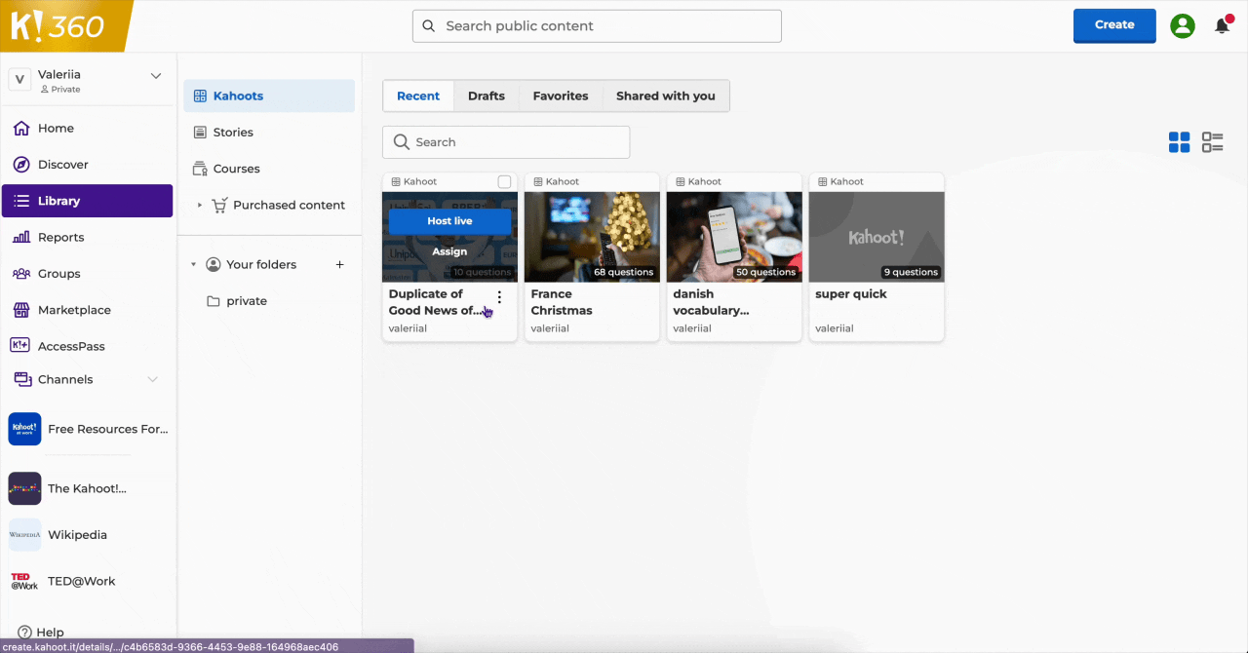Switch to list view layout icon
Viewport: 1248px width, 653px height.
click(1212, 142)
